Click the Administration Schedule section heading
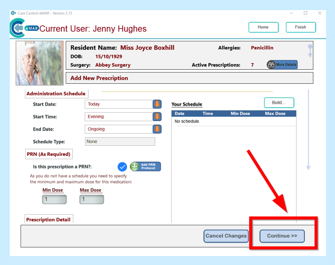This screenshot has height=265, width=335. point(56,94)
